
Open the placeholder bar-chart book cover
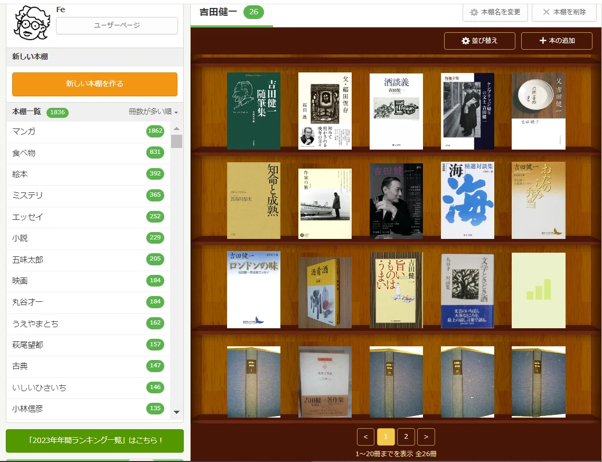539,291
